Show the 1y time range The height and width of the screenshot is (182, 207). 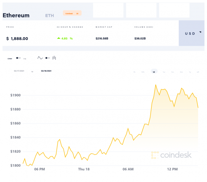tap(190, 72)
